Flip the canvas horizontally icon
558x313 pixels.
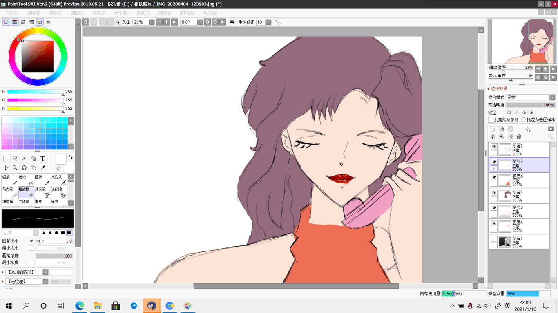[232, 22]
